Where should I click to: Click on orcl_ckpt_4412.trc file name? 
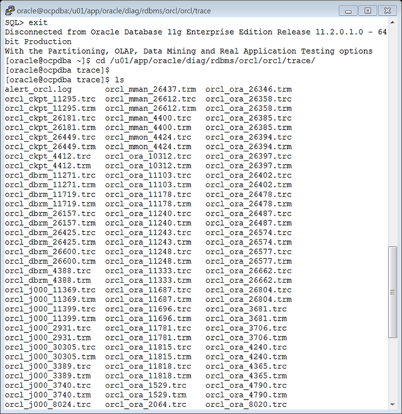pyautogui.click(x=48, y=156)
